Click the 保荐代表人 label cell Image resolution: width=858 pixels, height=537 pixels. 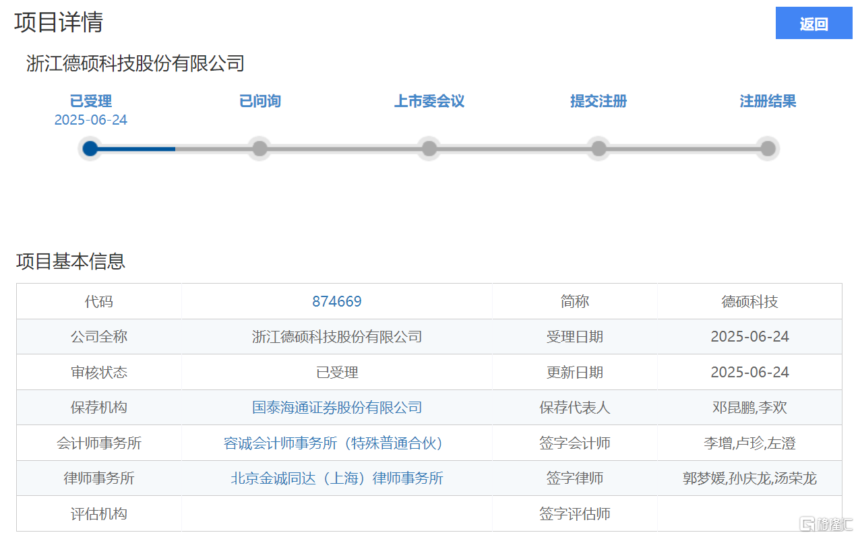coord(575,408)
